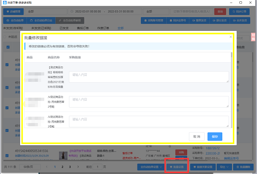The image size is (257, 174).
Task: Open the 50条/页 page size dropdown
Action: (x=30, y=167)
